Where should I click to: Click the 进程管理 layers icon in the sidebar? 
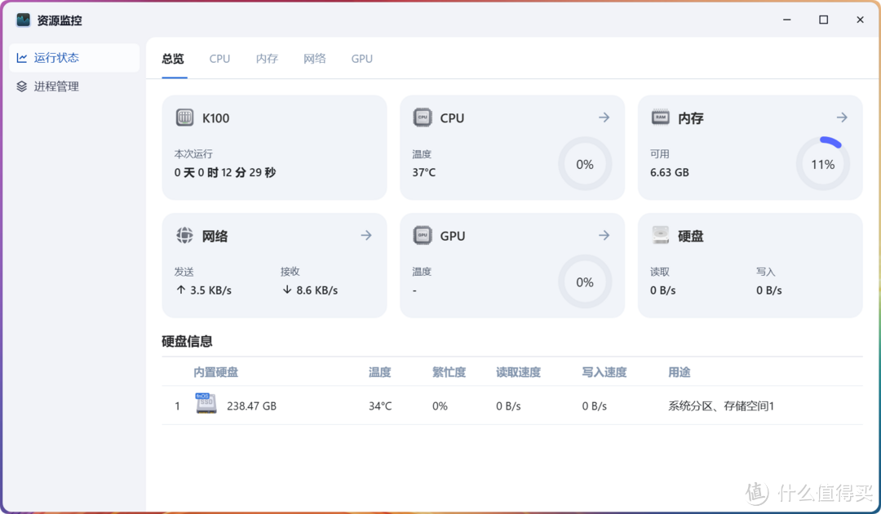click(21, 86)
